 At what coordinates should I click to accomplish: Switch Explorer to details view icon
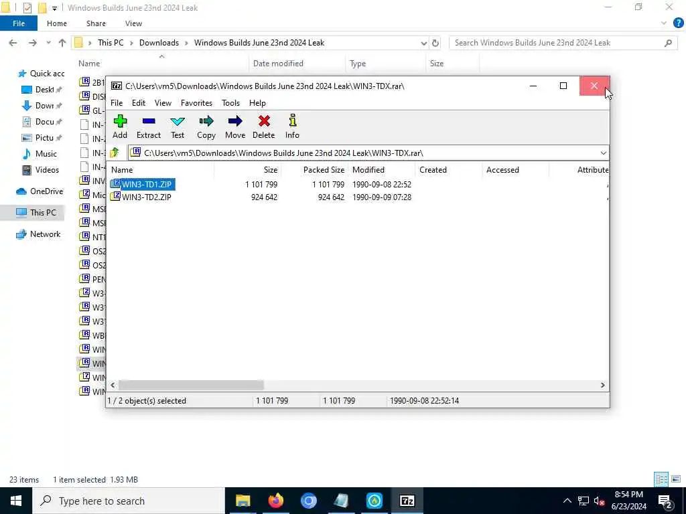point(661,479)
